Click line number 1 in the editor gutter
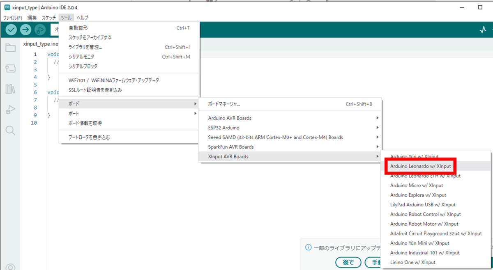 coord(35,54)
